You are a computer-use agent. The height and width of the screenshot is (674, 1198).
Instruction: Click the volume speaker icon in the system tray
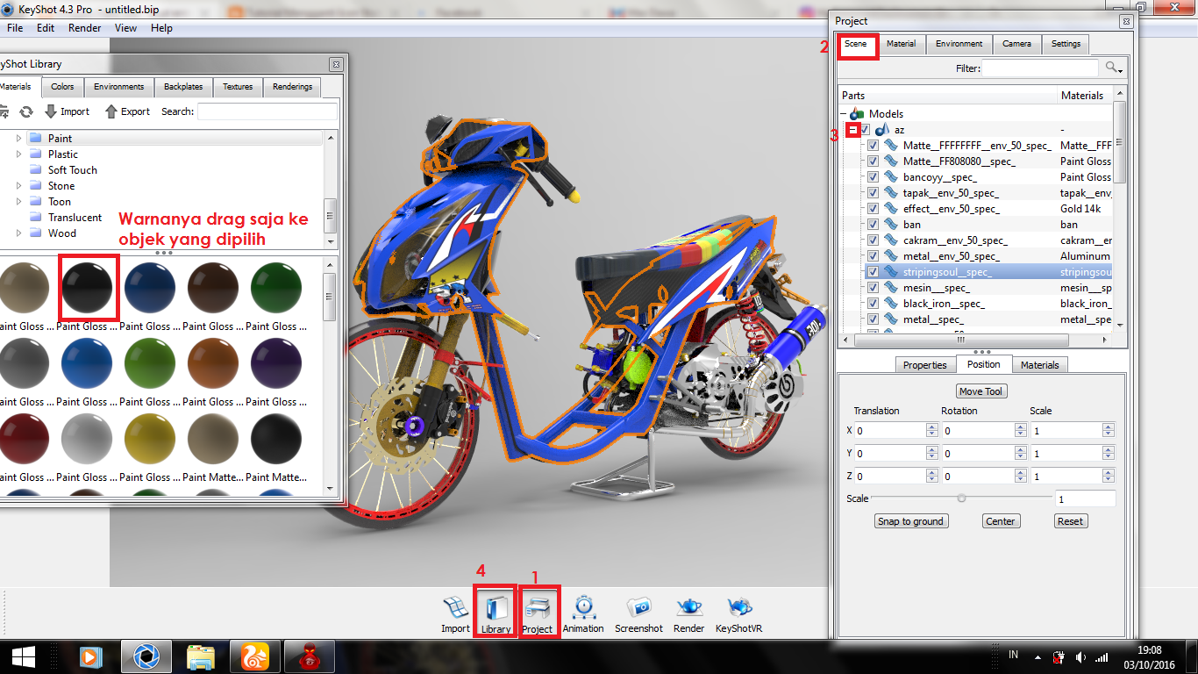tap(1080, 657)
